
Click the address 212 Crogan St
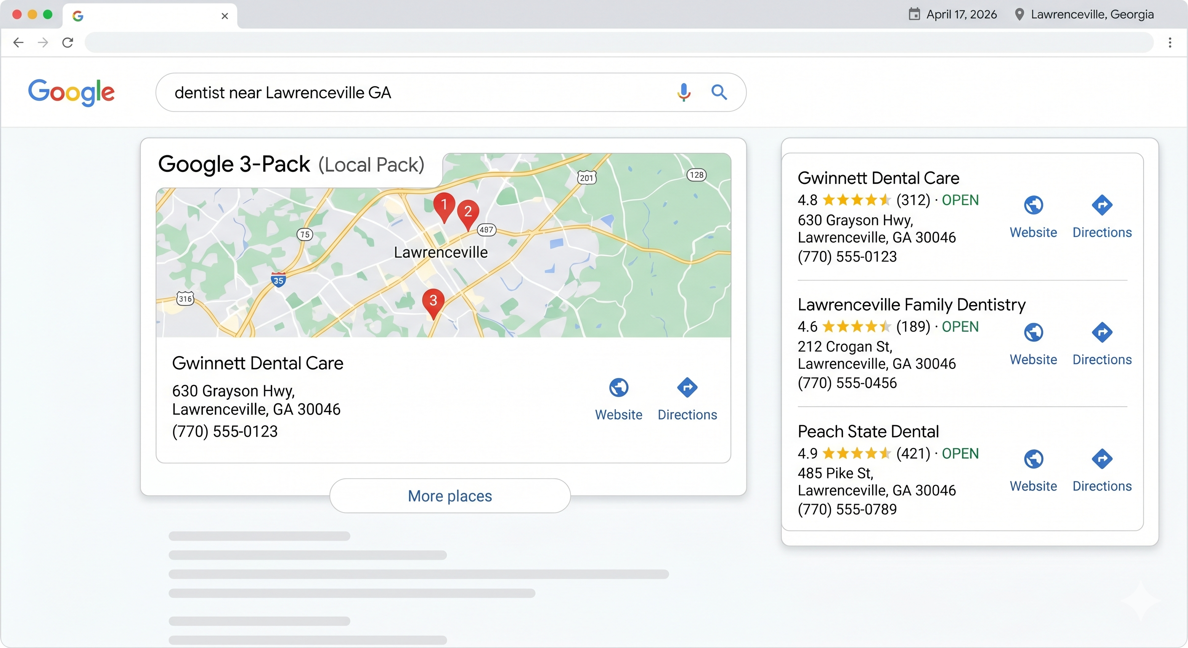[845, 346]
